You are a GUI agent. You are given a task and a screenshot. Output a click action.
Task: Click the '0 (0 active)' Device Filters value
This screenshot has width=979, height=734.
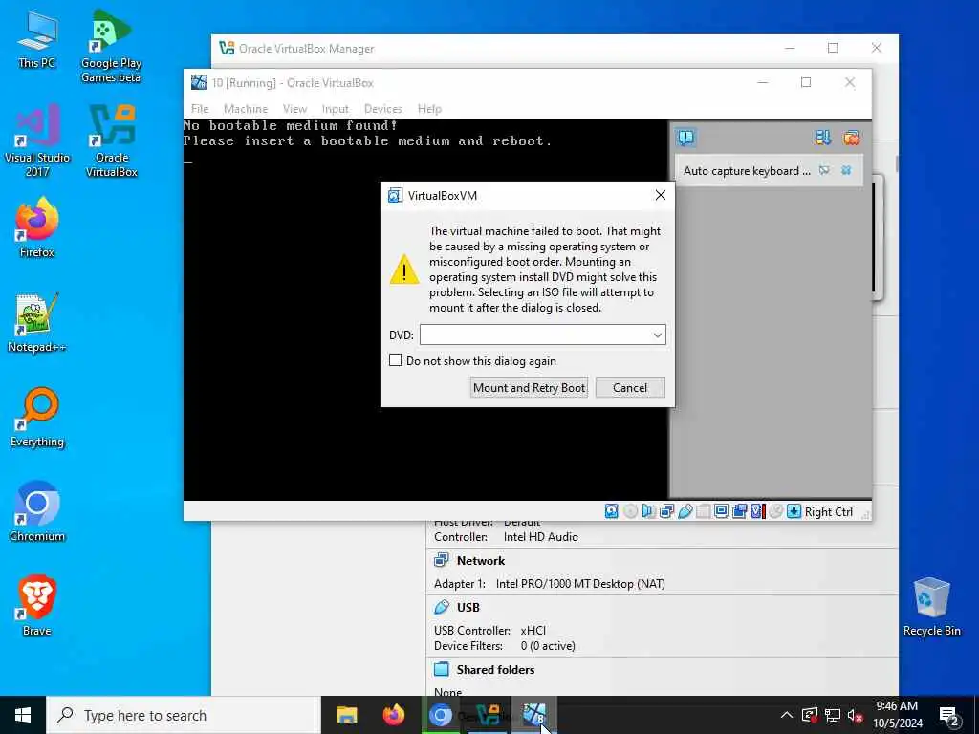(548, 646)
